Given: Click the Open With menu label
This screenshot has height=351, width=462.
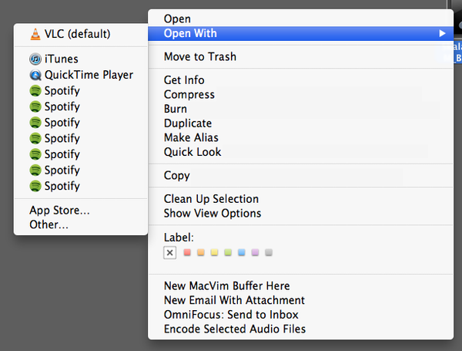Looking at the screenshot, I should tap(190, 33).
